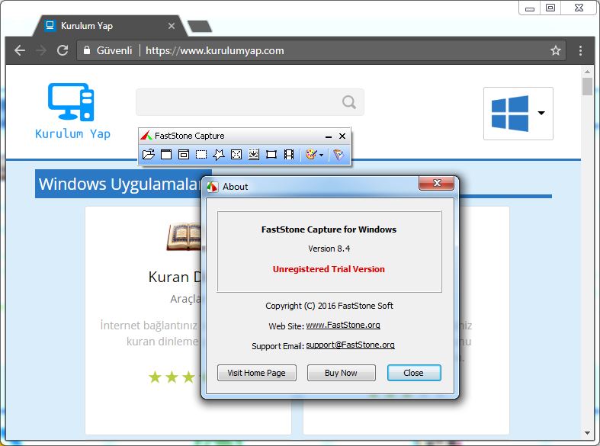
Task: Open FastStone Capture settings icon
Action: [339, 155]
